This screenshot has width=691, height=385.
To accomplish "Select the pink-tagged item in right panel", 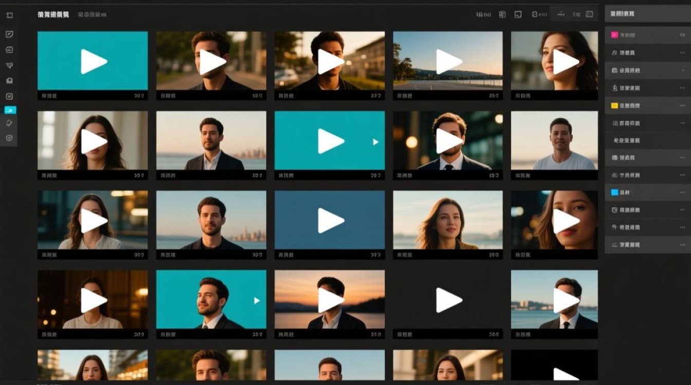I will click(648, 35).
